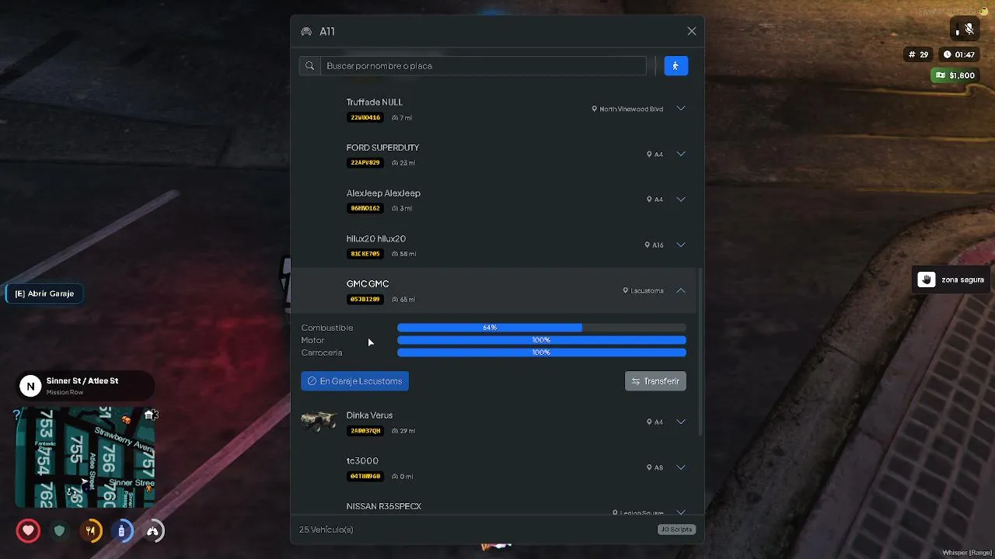This screenshot has height=559, width=995.
Task: Expand the AlexJeep AlexJeep vehicle details
Action: click(x=681, y=200)
